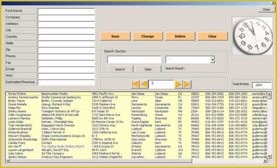277x168 pixels.
Task: Select the Ashley Kilness row
Action: click(136, 157)
